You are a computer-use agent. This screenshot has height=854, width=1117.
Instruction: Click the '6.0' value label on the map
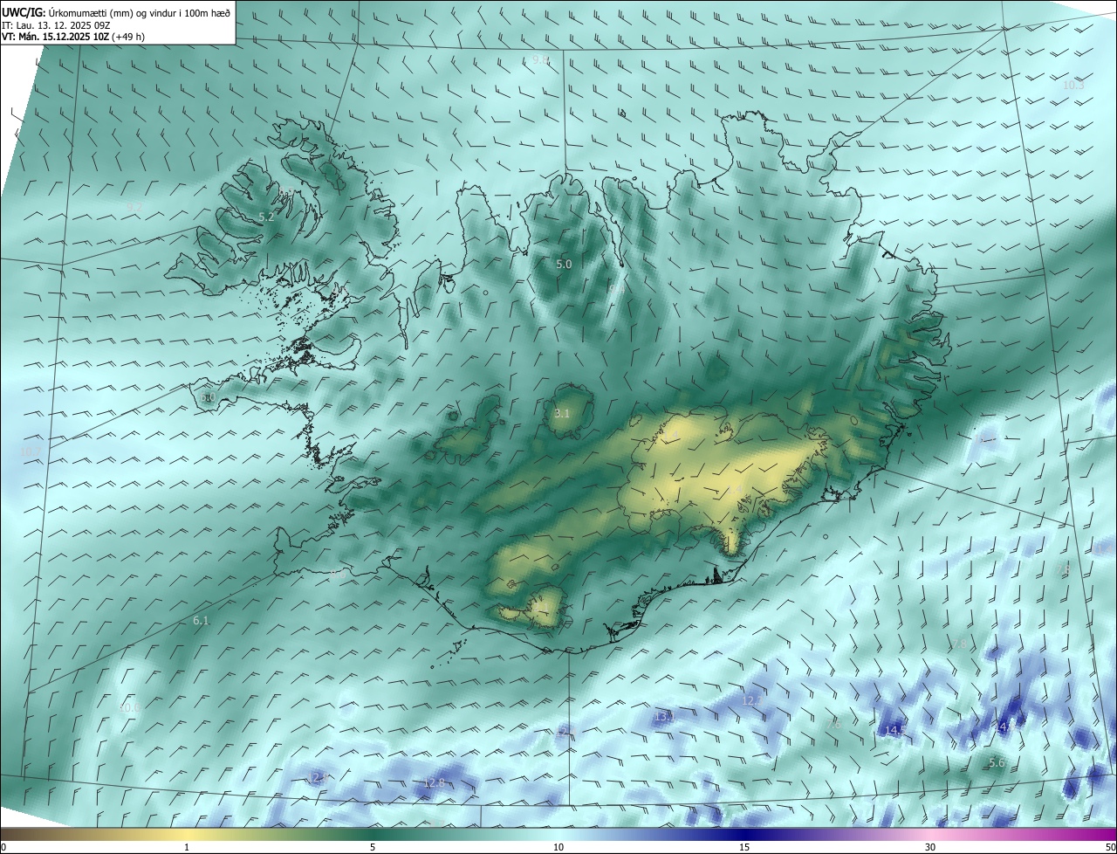point(207,396)
